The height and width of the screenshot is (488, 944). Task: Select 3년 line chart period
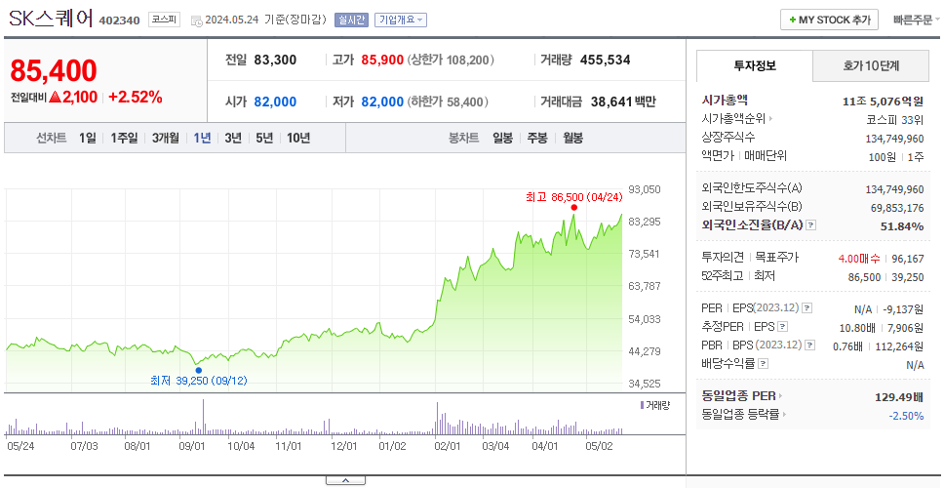233,138
